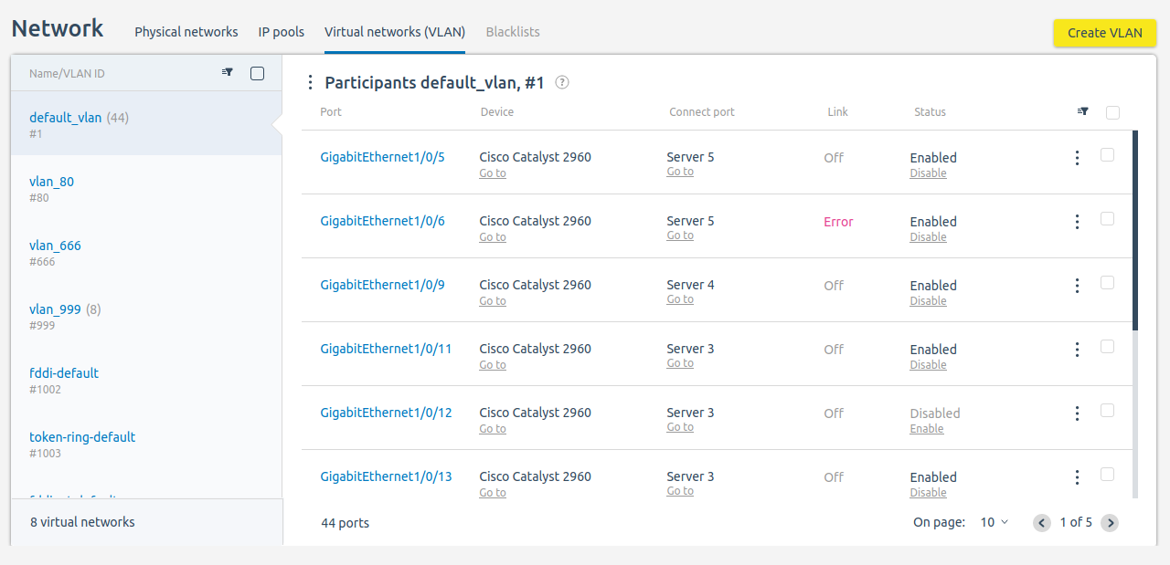1170x565 pixels.
Task: Follow the Server 4 Go to link
Action: [680, 299]
